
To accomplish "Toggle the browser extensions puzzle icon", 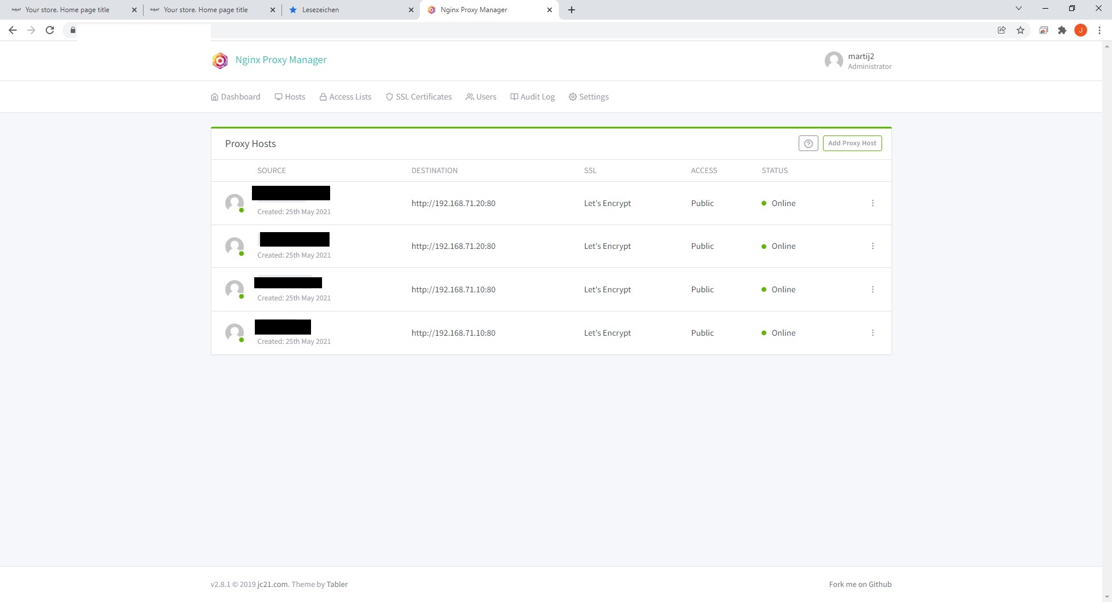I will coord(1062,30).
